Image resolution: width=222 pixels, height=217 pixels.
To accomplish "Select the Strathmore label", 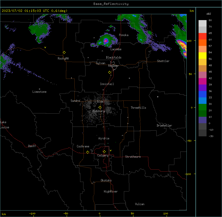I will 133,157.
